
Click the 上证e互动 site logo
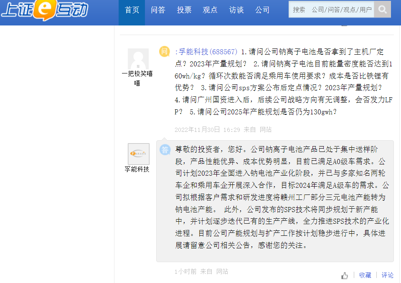pyautogui.click(x=44, y=10)
